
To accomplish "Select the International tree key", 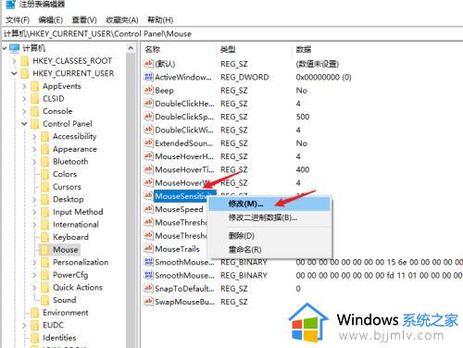I will coord(76,225).
